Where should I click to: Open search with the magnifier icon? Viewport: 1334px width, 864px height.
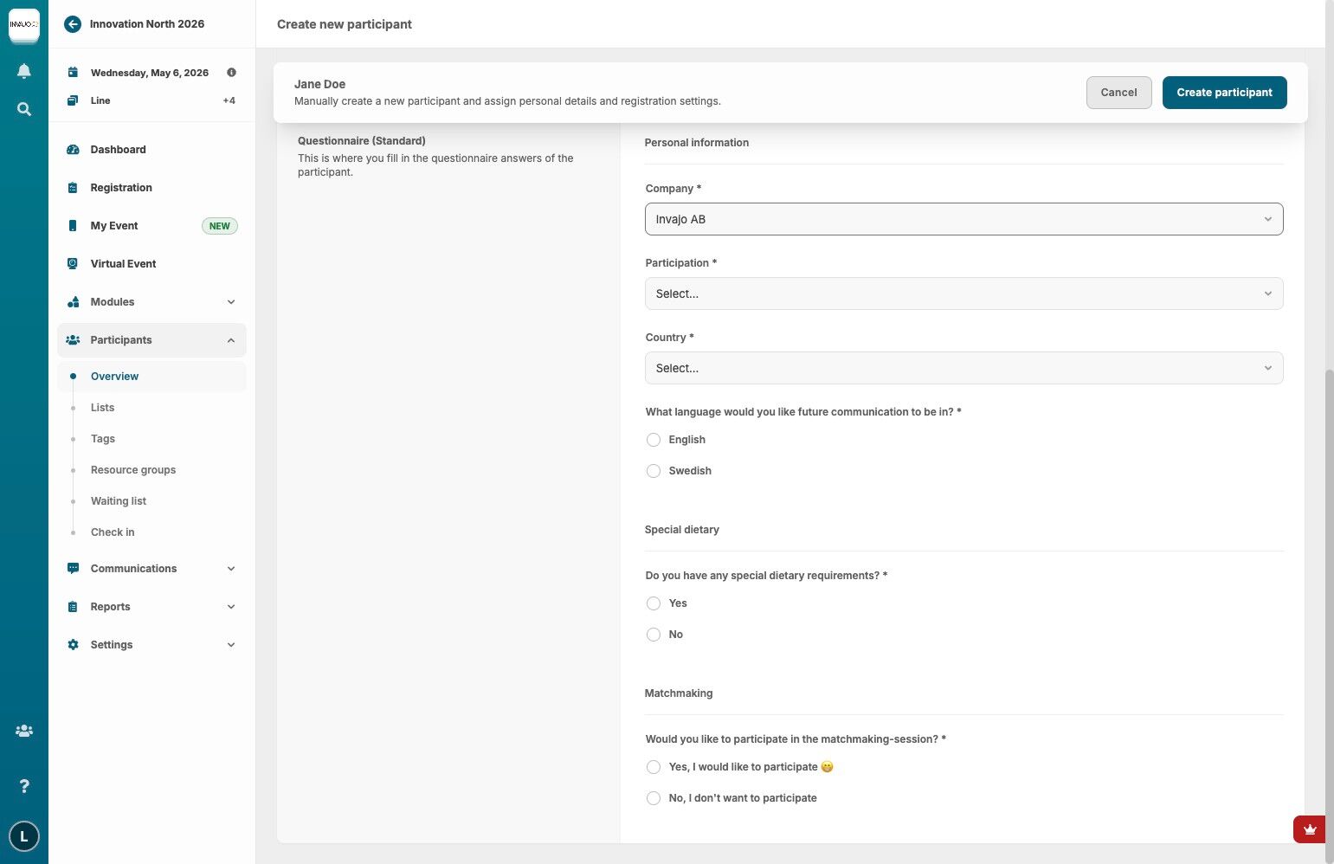point(24,109)
